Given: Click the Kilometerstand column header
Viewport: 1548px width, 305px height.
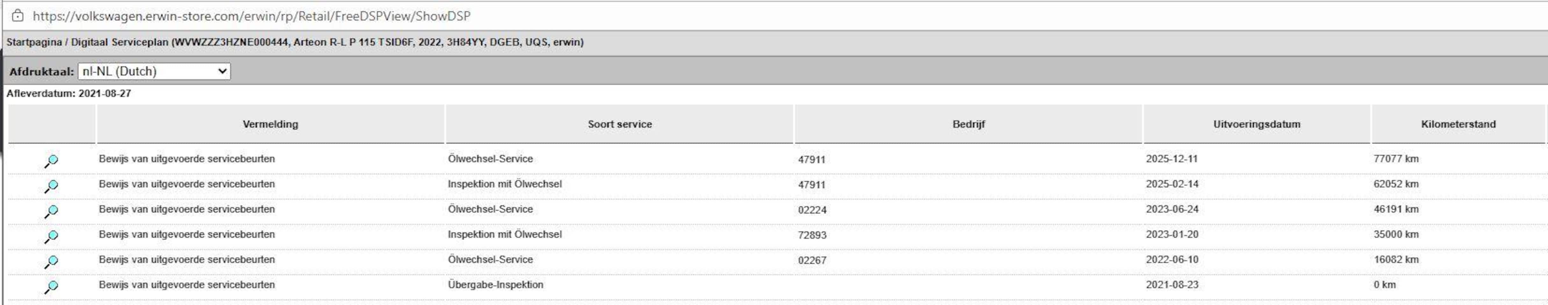Looking at the screenshot, I should click(1458, 124).
